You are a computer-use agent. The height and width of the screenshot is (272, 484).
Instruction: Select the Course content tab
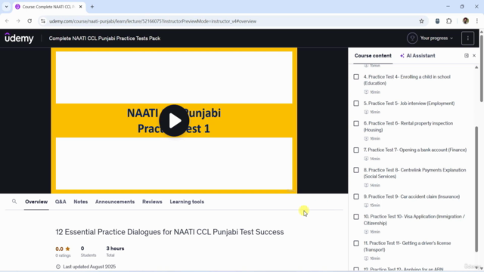(373, 55)
